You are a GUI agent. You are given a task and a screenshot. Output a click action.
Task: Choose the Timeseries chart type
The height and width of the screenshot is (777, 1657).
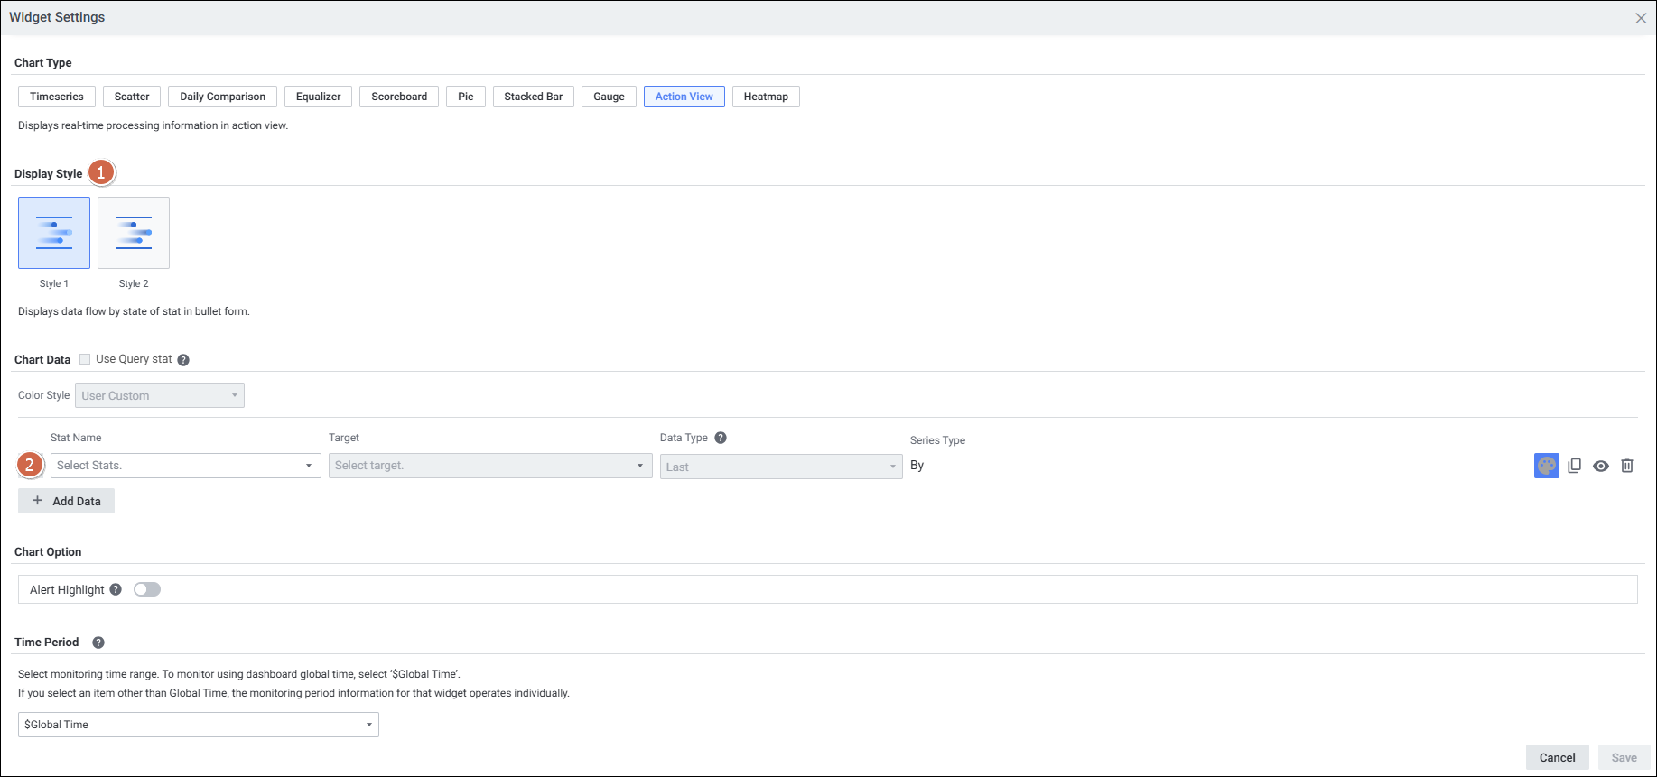click(56, 97)
